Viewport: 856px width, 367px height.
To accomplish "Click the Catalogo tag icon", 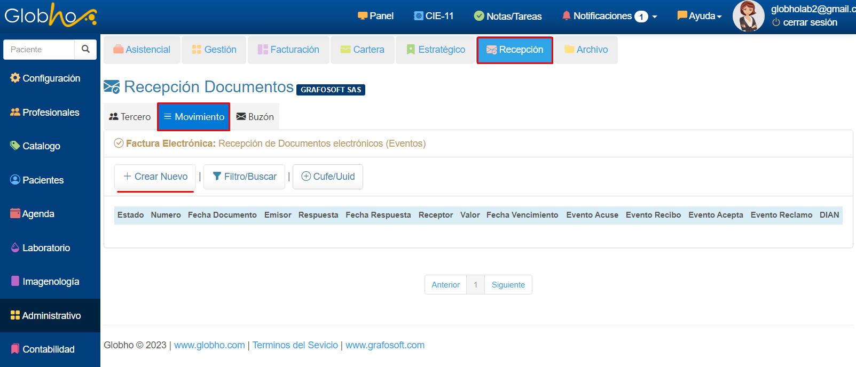I will pyautogui.click(x=15, y=146).
